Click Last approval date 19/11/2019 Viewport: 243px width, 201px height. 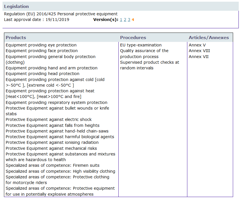pos(36,20)
